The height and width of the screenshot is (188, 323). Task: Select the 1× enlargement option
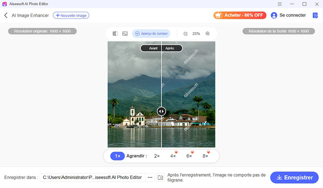click(x=117, y=156)
